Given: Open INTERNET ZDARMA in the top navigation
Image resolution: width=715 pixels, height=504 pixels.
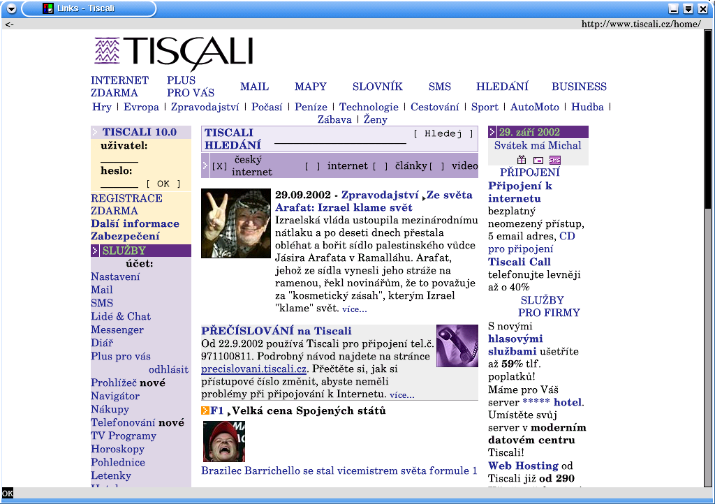Looking at the screenshot, I should click(x=120, y=87).
